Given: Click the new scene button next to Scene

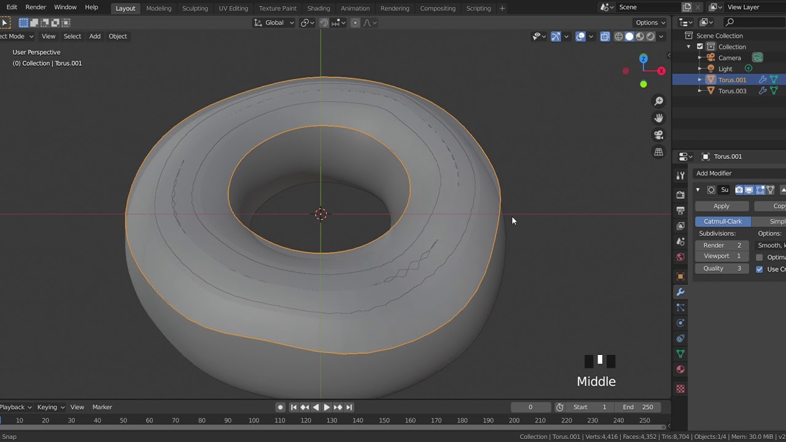Looking at the screenshot, I should coord(687,7).
